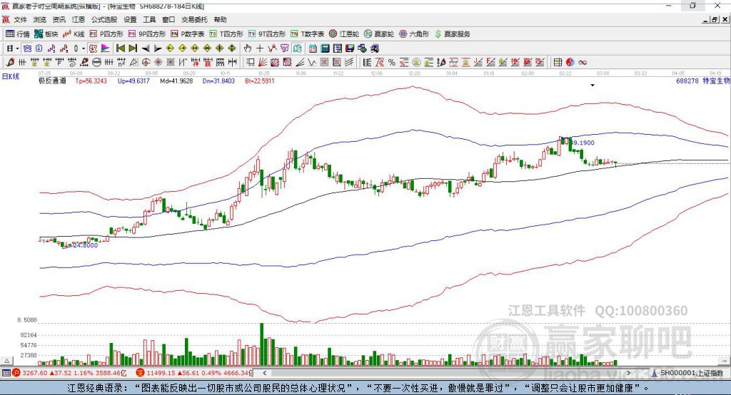Jump to first bar with skip-back arrow
The height and width of the screenshot is (395, 731).
(120, 48)
